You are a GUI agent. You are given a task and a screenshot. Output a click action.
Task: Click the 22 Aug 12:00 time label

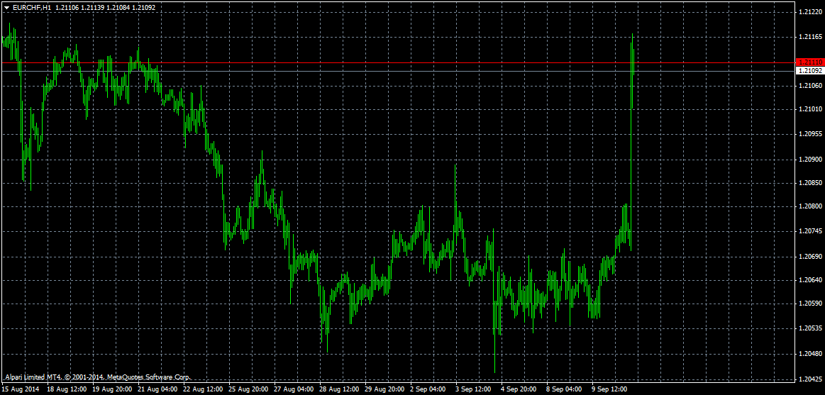tap(203, 390)
